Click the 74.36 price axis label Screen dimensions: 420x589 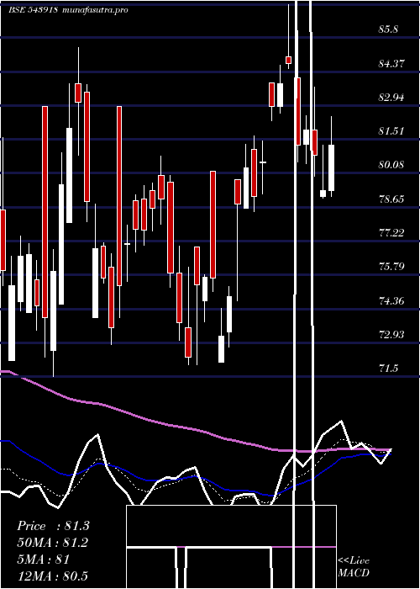pos(391,300)
